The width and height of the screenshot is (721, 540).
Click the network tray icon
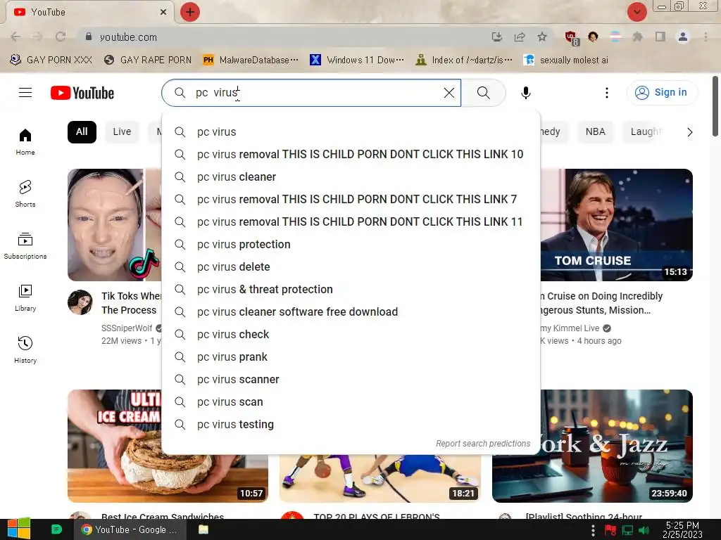[627, 530]
